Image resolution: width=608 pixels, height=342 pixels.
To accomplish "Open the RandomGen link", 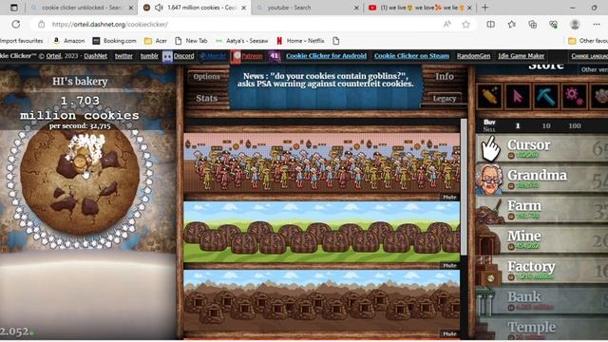I will click(x=473, y=56).
